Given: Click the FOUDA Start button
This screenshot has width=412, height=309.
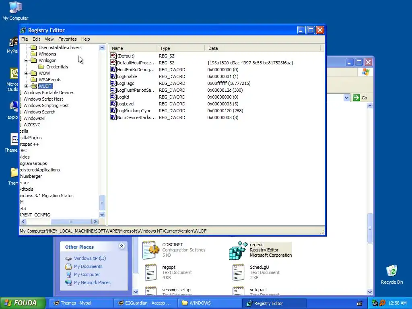Looking at the screenshot, I should (x=23, y=303).
